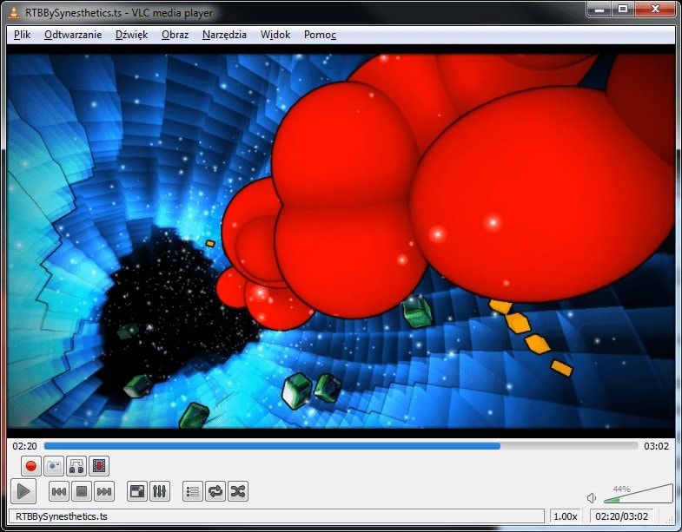
Task: Toggle random shuffle playback
Action: point(238,492)
